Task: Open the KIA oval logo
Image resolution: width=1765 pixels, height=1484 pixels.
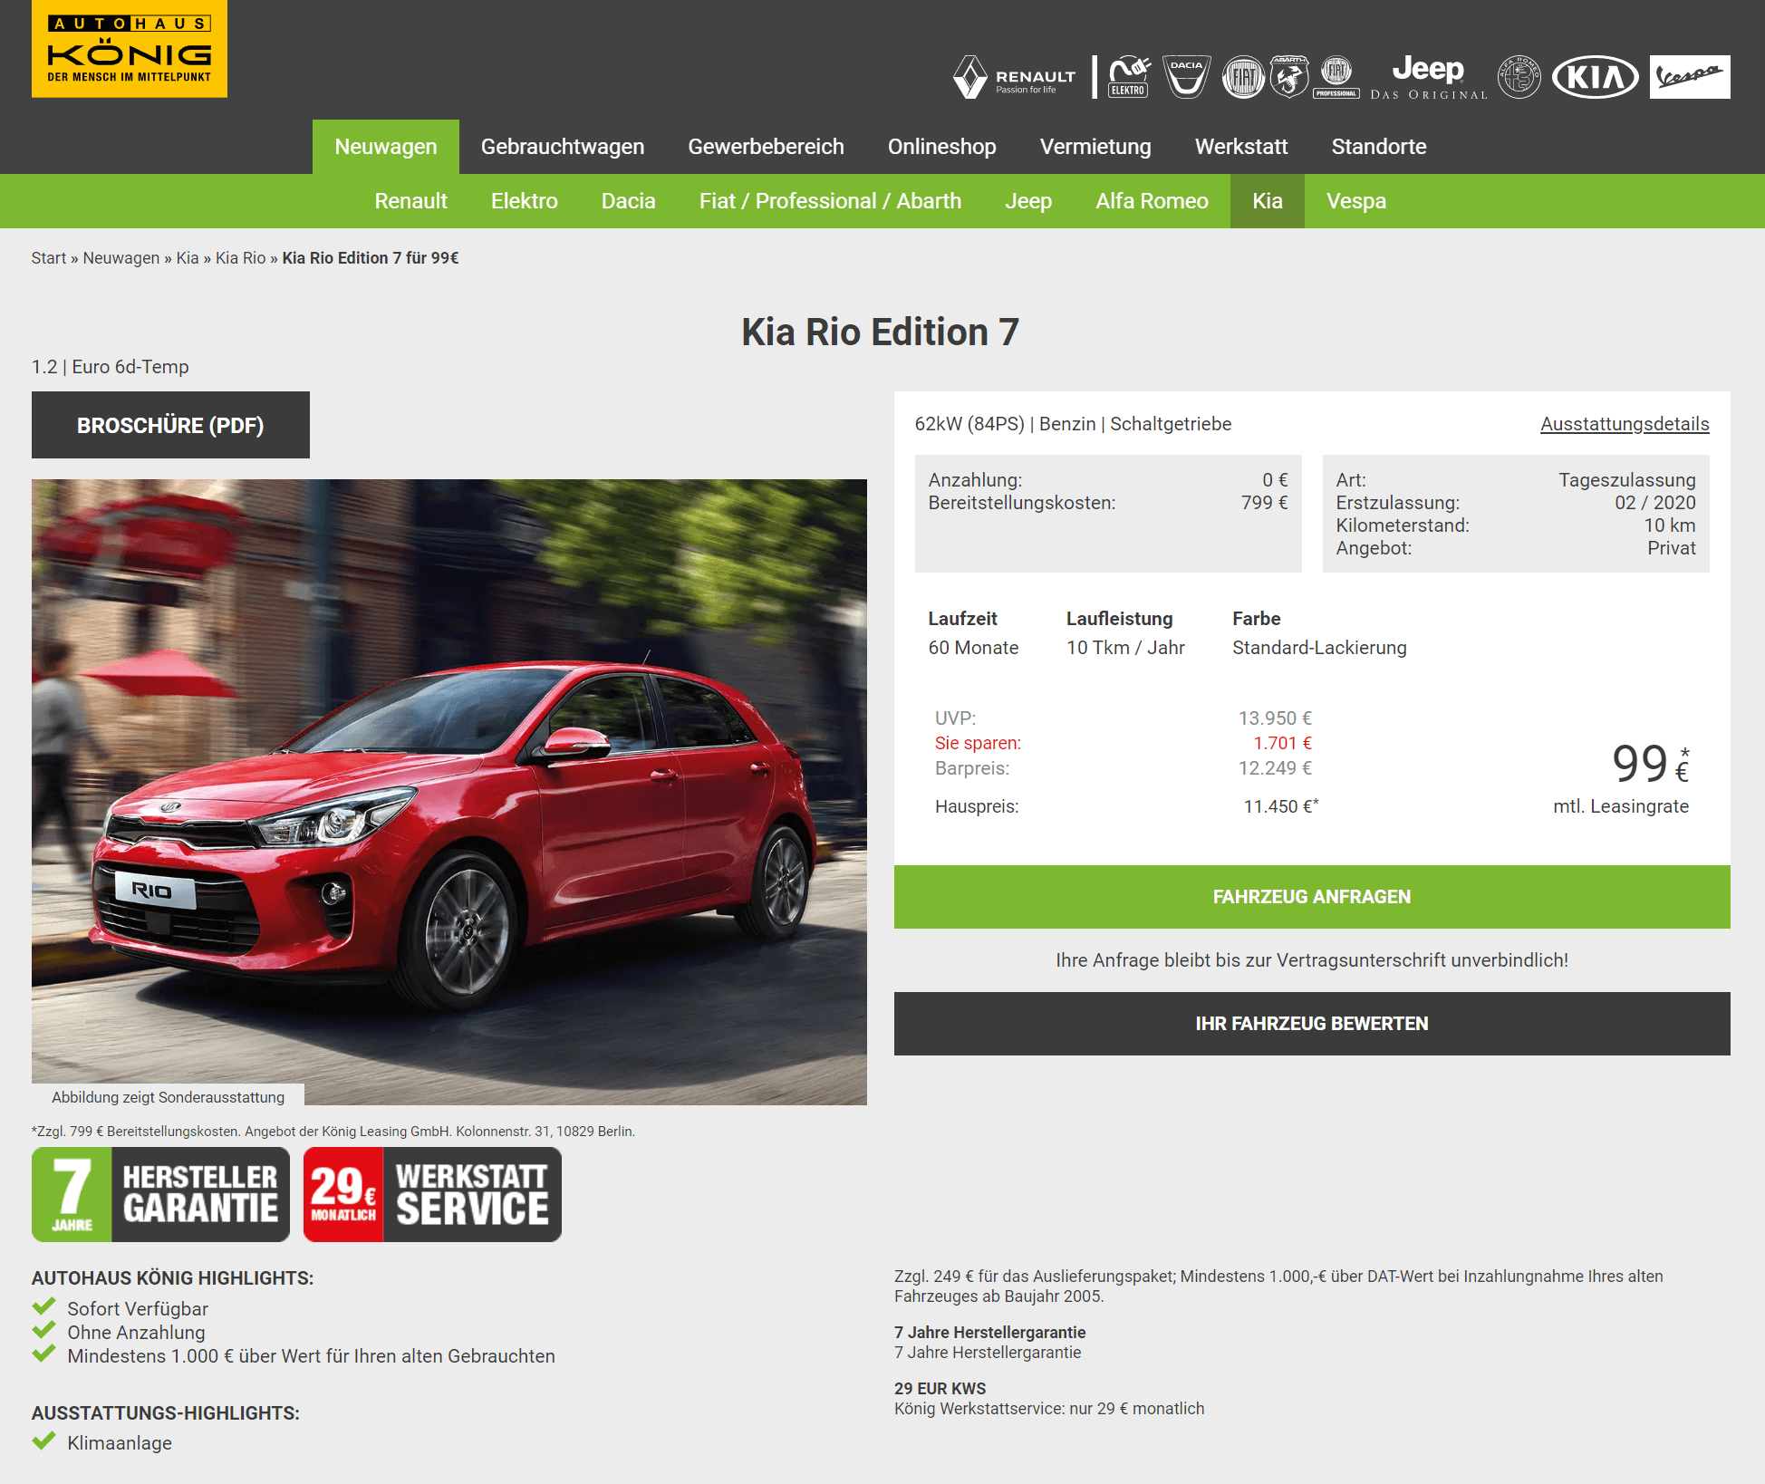Action: pyautogui.click(x=1596, y=77)
